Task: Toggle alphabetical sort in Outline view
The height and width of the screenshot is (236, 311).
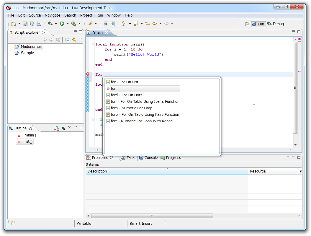Action: click(57, 128)
